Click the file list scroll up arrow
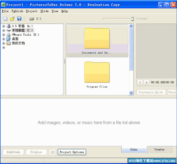 tap(131, 26)
